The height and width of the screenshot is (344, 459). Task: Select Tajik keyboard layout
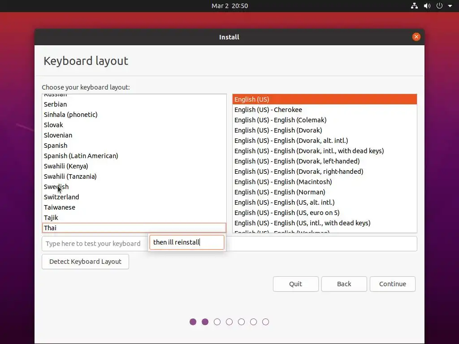(x=134, y=218)
